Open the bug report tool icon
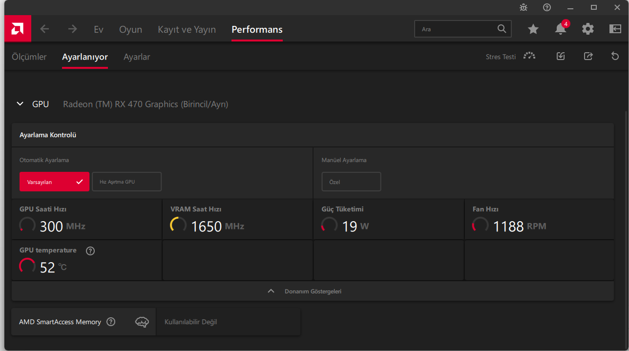The image size is (629, 351). click(524, 7)
